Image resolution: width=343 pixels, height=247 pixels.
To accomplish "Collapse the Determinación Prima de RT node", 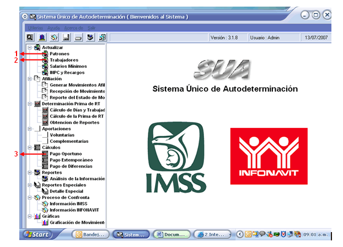I will click(30, 104).
